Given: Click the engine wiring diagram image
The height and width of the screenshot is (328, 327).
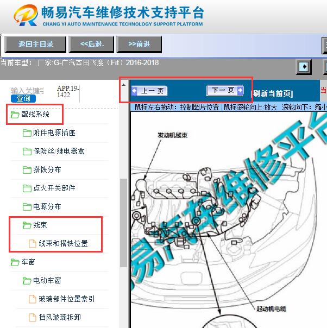Looking at the screenshot, I should point(229,219).
